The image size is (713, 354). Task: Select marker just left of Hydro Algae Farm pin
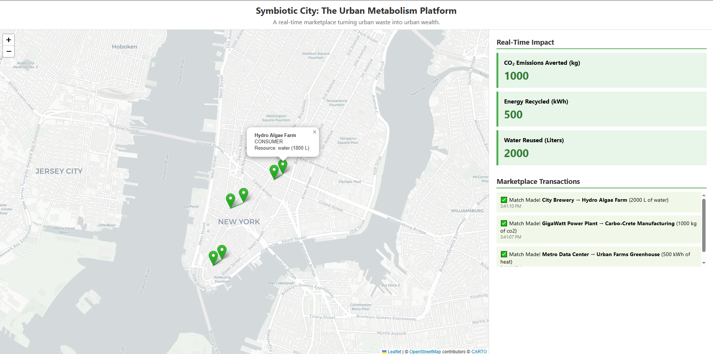coord(274,171)
